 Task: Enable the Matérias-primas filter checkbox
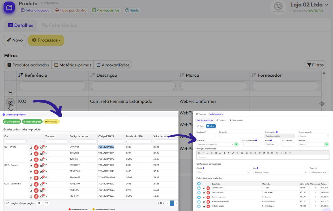(56, 65)
